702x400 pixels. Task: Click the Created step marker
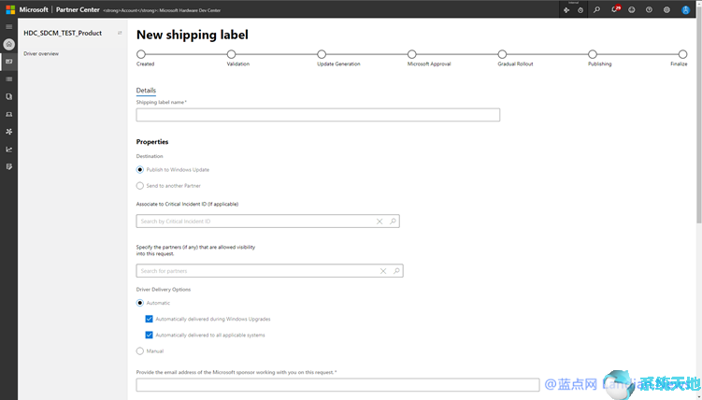141,54
